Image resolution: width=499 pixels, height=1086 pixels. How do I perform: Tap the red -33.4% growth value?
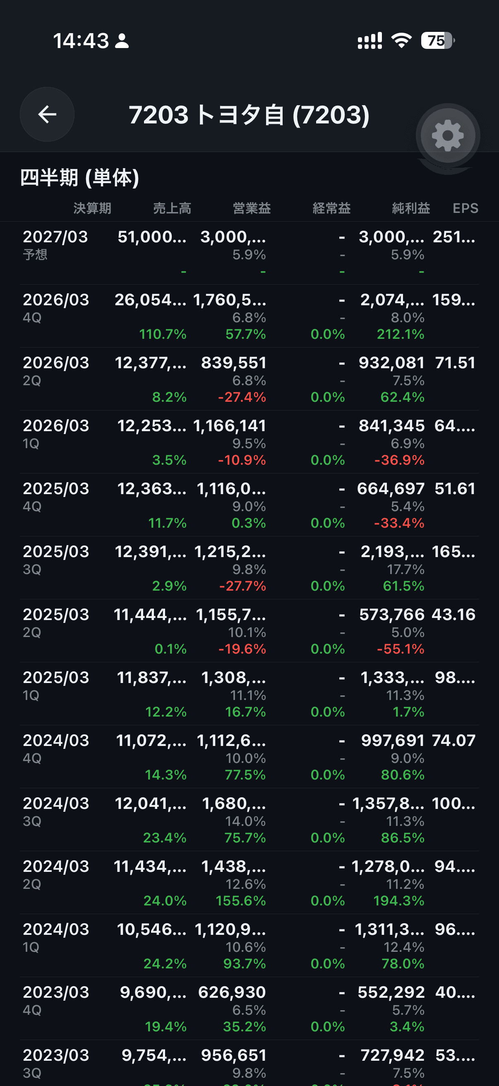(399, 523)
